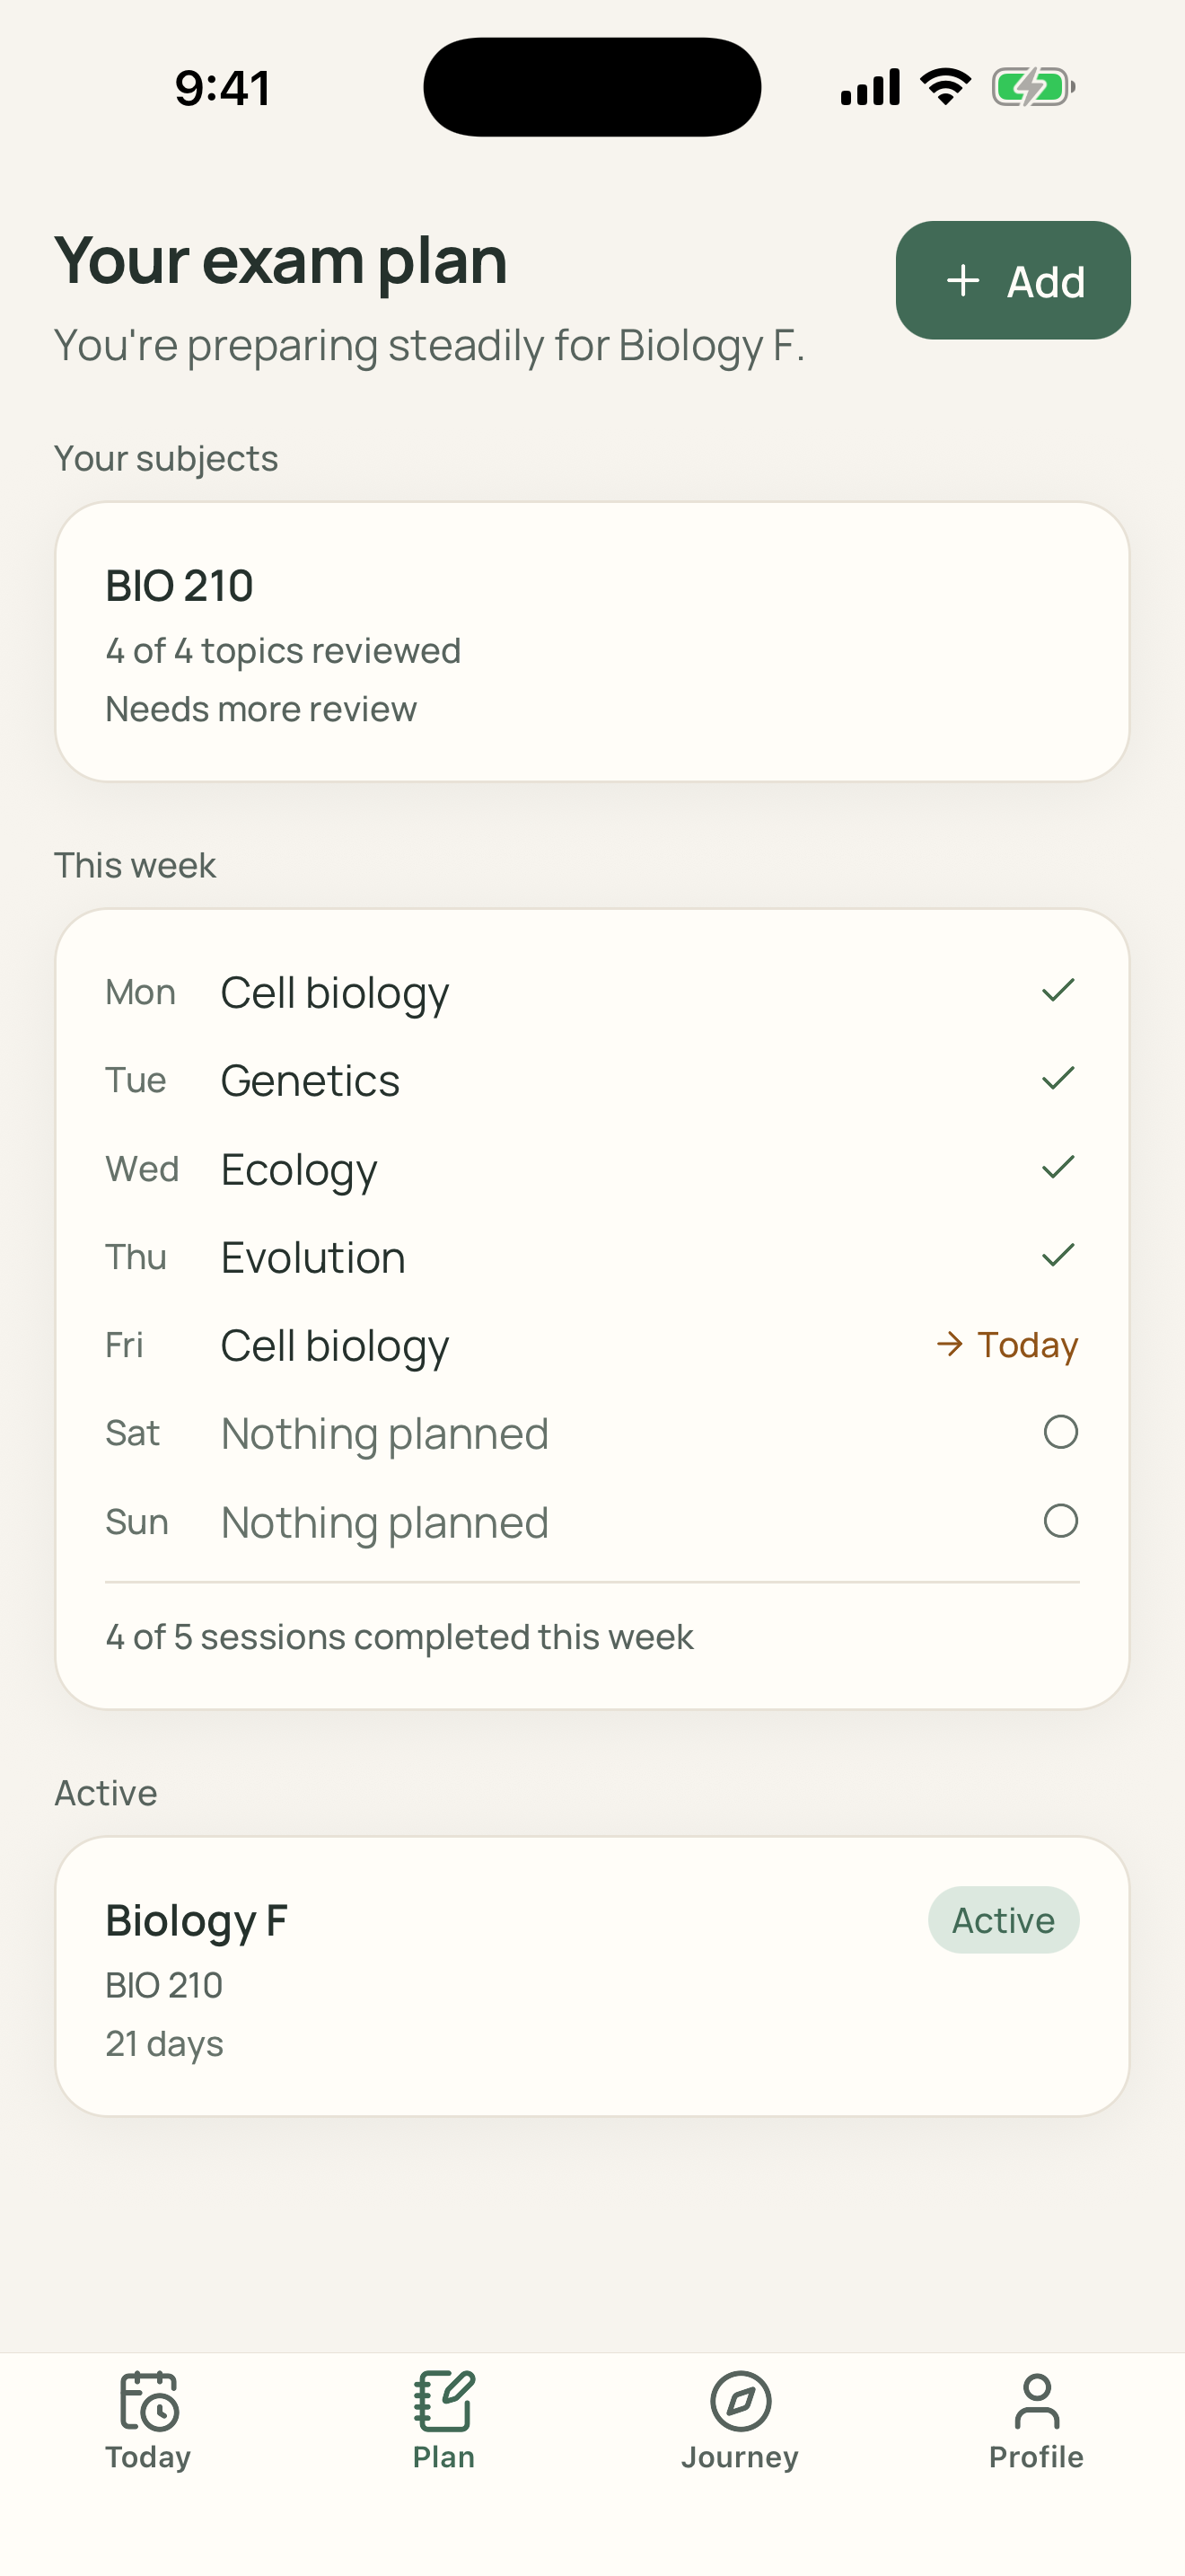Toggle the Tuesday Genetics checkmark
The image size is (1185, 2576).
[x=1058, y=1078]
